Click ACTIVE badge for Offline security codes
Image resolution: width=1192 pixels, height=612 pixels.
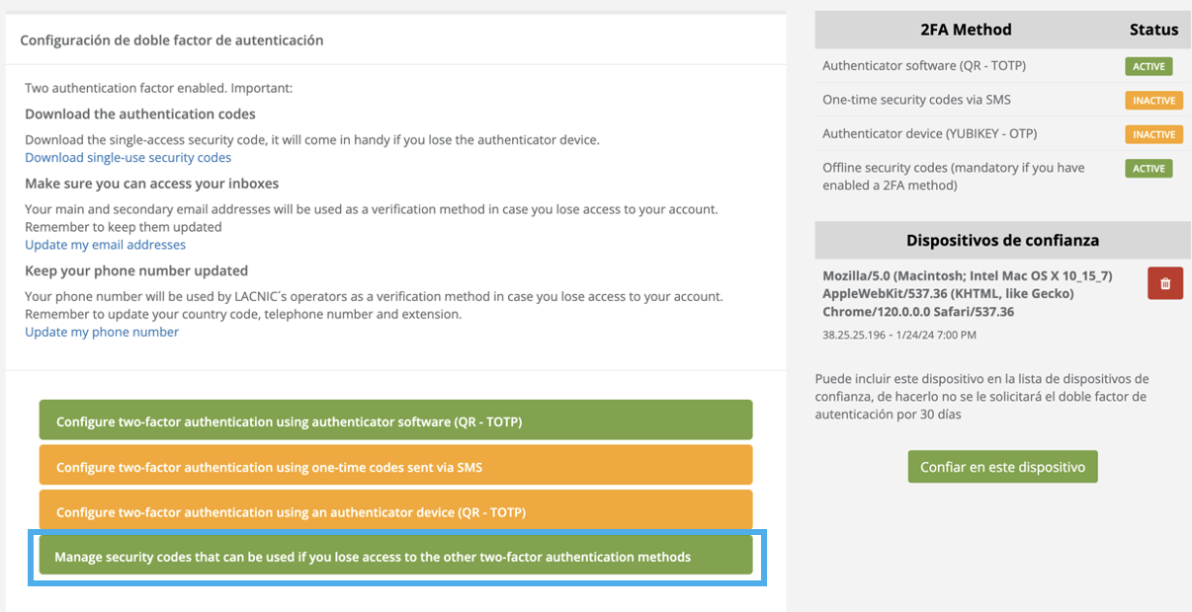point(1149,169)
